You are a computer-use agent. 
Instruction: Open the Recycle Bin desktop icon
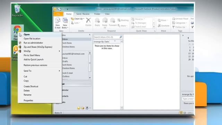(x=17, y=11)
